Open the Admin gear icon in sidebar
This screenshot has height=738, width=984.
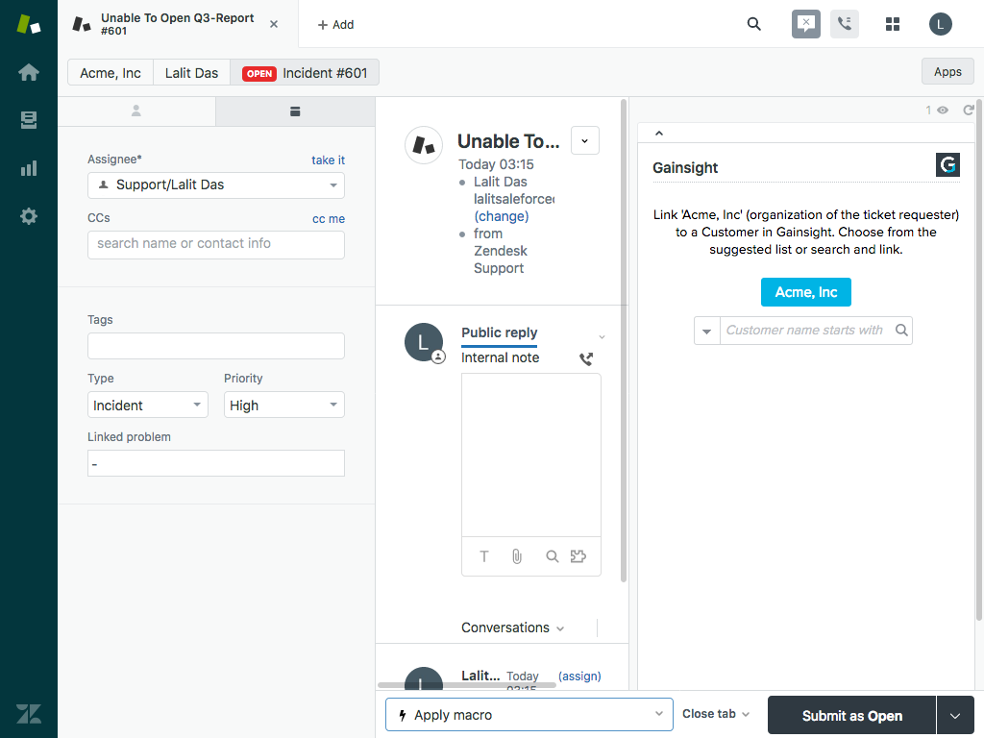[29, 216]
